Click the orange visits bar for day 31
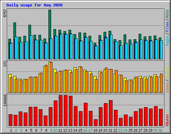Screen dimensions: 171x134 (x=161, y=83)
